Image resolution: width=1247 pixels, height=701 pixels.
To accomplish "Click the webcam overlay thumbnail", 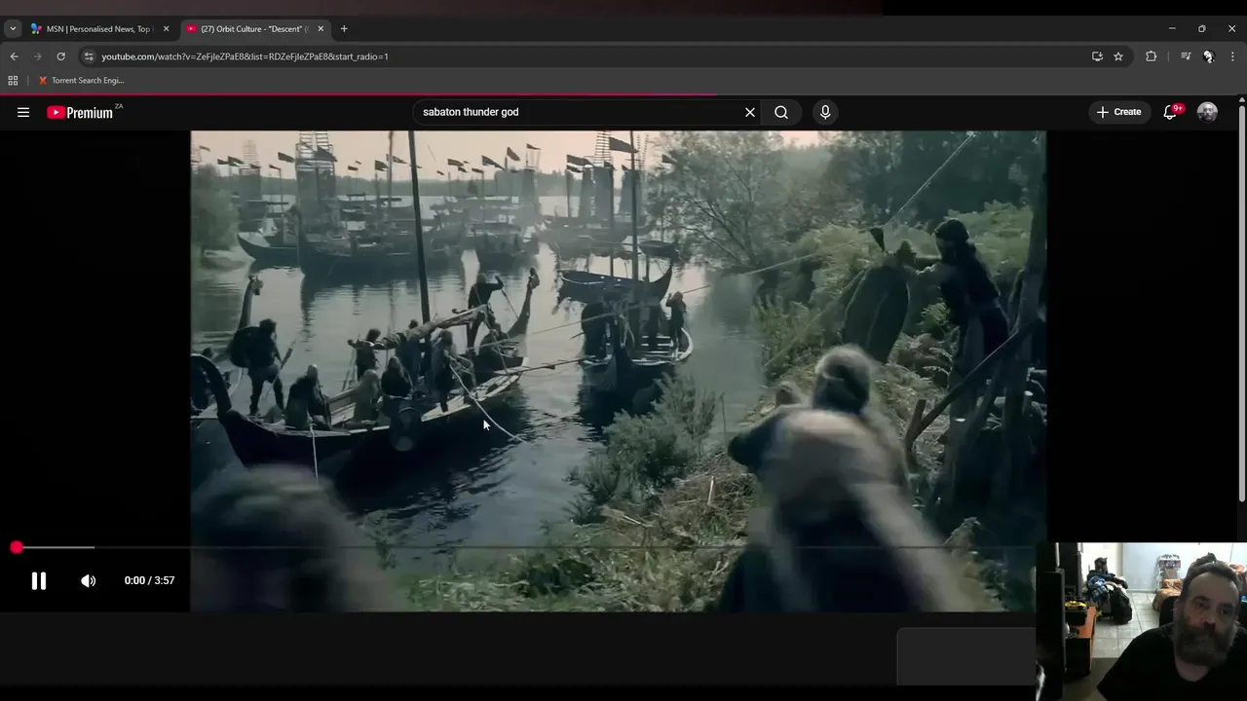I will point(1141,621).
